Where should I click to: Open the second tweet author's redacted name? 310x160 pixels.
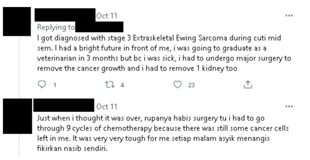[64, 105]
